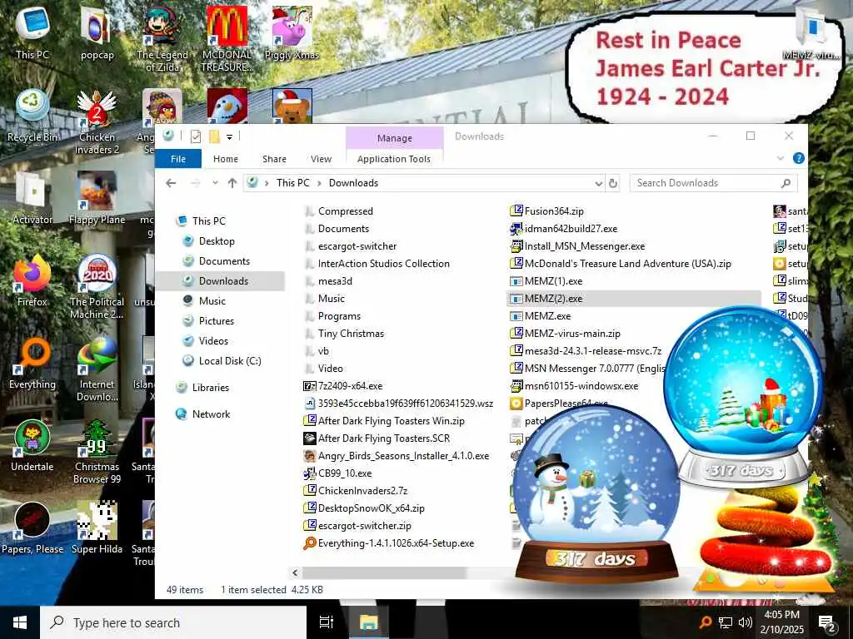Open Super Hilda desktop icon

tap(97, 528)
